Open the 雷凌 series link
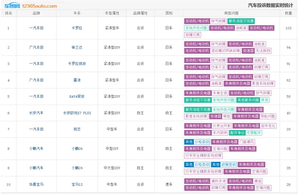Viewport: 298px width, 194px height. 77,80
